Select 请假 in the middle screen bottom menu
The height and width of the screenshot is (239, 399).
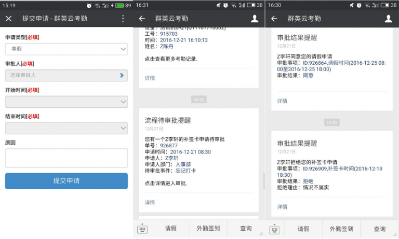(x=171, y=229)
